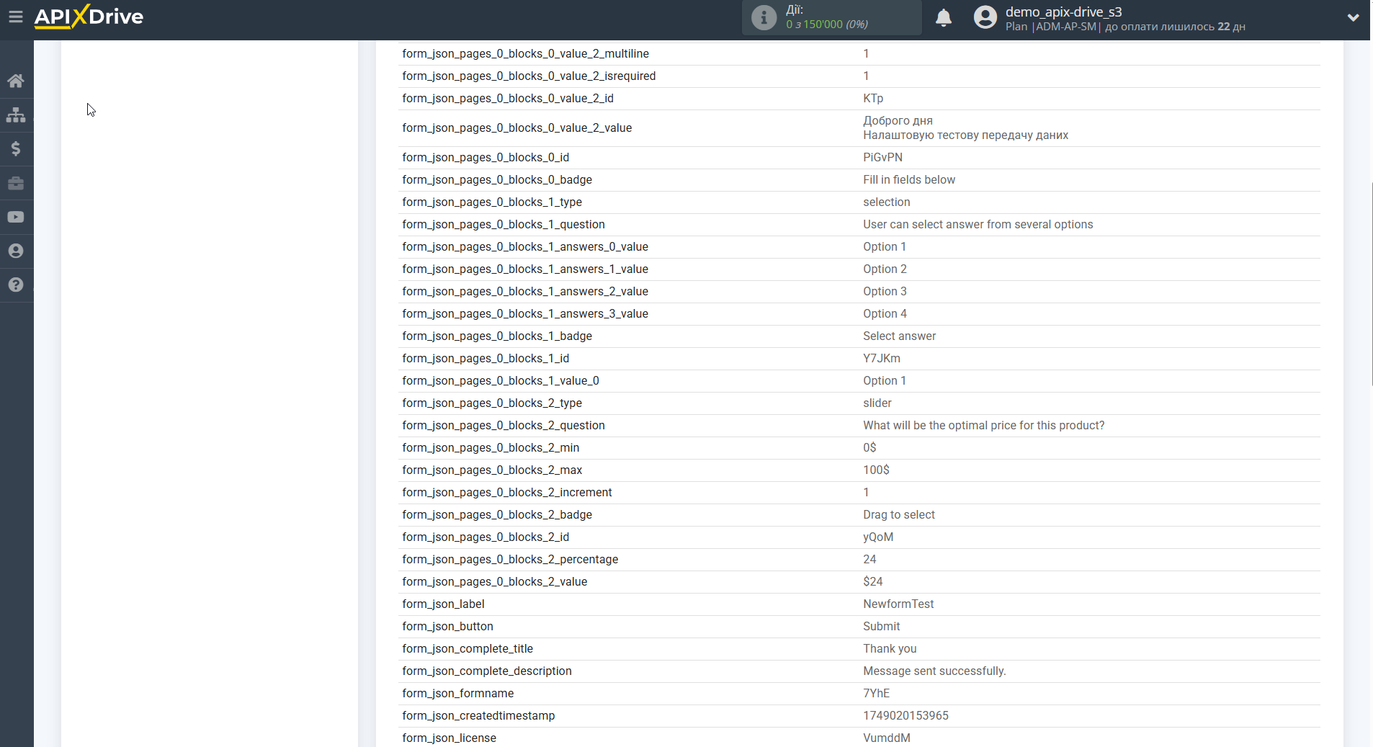Select 'What will be the optimal price' question
1373x747 pixels.
coord(984,426)
